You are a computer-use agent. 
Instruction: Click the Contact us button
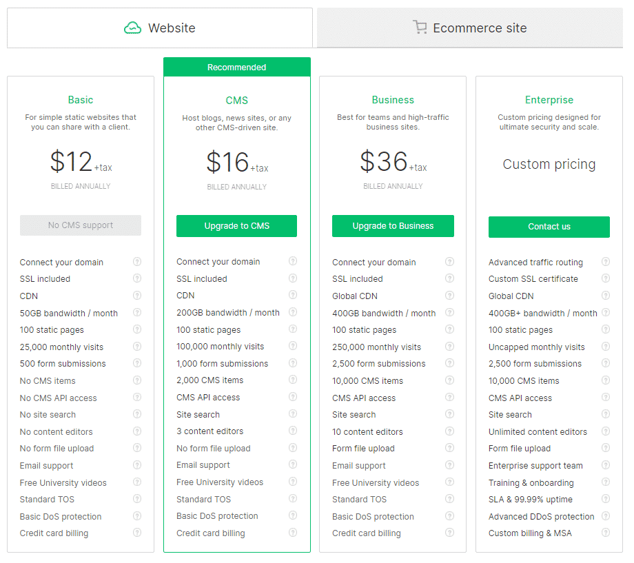tap(549, 227)
